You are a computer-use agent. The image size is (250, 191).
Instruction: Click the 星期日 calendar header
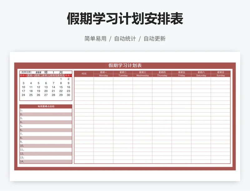point(23,75)
